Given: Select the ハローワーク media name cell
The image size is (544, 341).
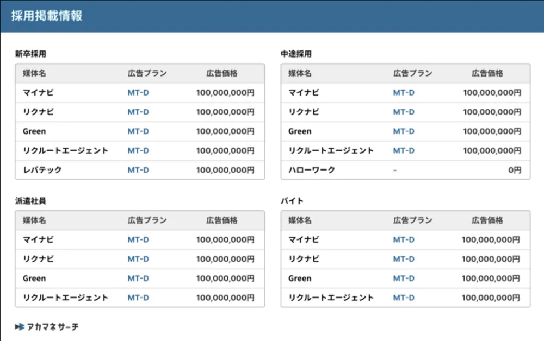Looking at the screenshot, I should pos(312,170).
